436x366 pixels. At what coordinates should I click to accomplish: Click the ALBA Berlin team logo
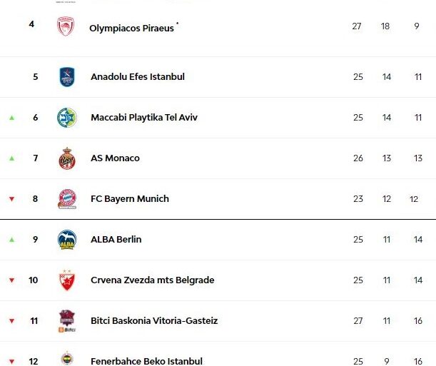67,240
